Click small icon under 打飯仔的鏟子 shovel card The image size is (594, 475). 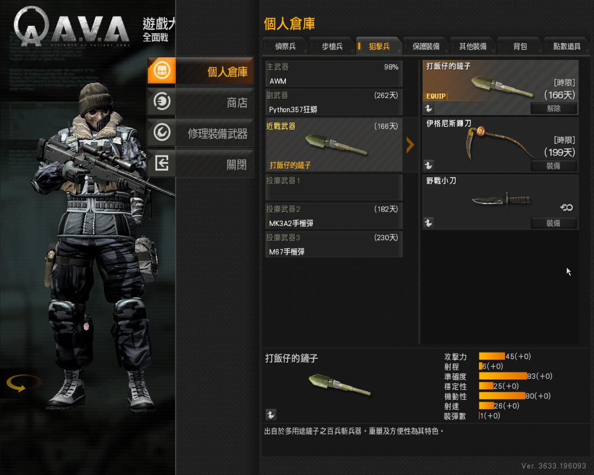(x=428, y=109)
